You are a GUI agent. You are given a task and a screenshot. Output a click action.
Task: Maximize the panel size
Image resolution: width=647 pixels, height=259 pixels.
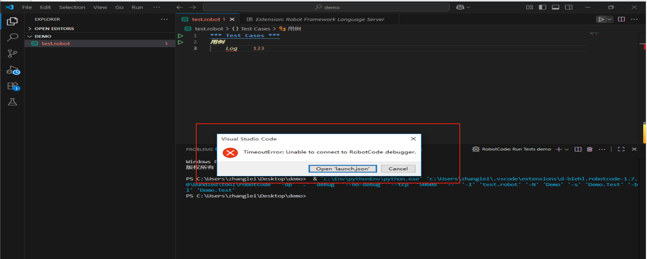pos(621,149)
